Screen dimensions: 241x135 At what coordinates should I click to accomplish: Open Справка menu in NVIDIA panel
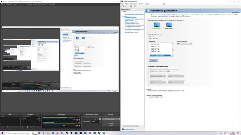click(x=147, y=4)
